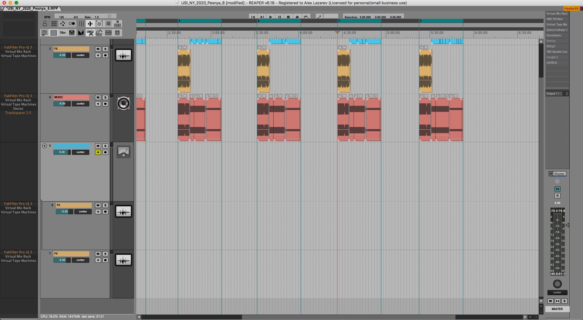This screenshot has width=583, height=320.
Task: Mute the MUSIC track
Action: pyautogui.click(x=98, y=97)
